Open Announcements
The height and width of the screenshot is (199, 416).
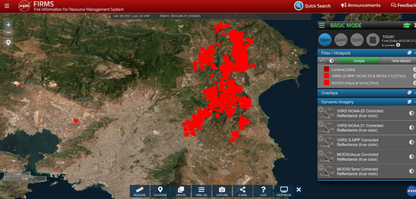coord(361,6)
